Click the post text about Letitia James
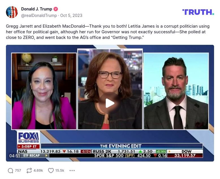The height and width of the screenshot is (179, 220). coord(108,32)
